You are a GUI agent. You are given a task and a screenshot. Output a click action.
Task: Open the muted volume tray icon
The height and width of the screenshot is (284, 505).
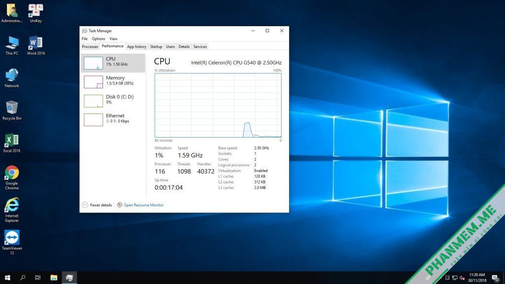coord(462,278)
